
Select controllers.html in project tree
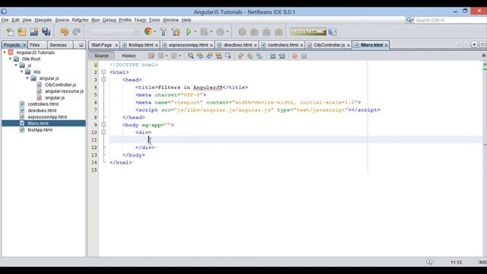(x=43, y=104)
